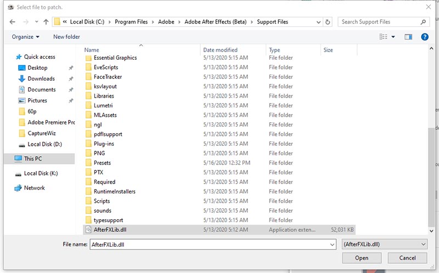Viewport: 439px width, 273px height.
Task: Select the Libraries folder icon
Action: pos(88,96)
